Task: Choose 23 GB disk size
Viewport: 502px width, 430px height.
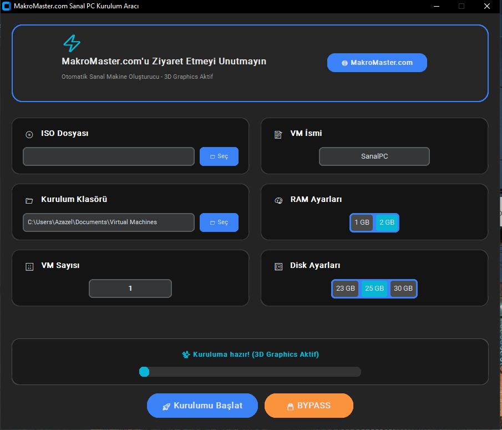Action: (346, 289)
